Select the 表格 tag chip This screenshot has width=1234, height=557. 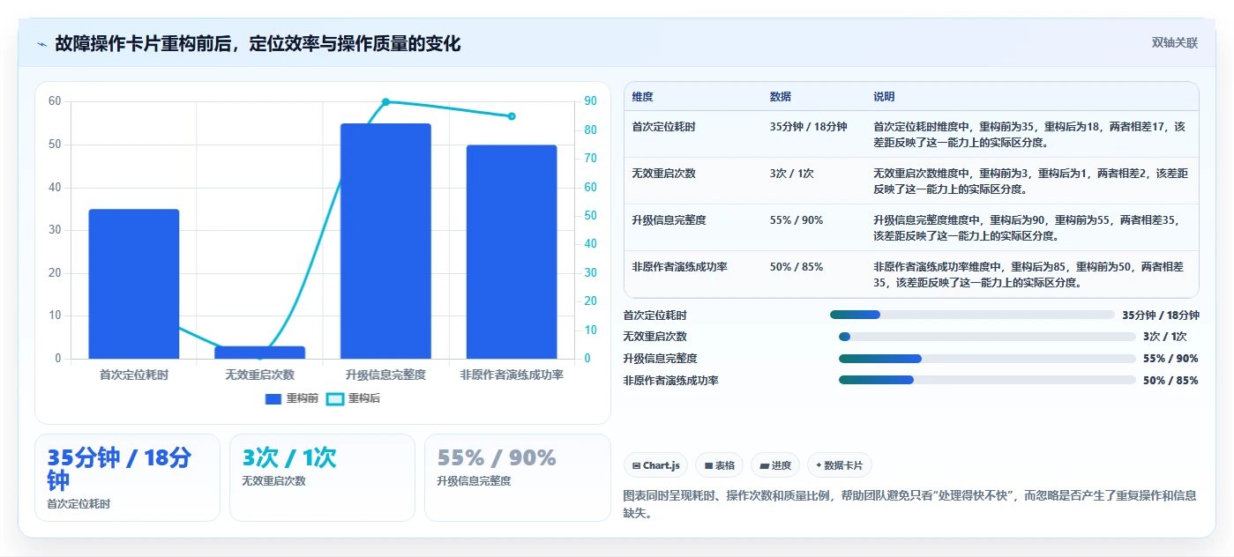point(720,465)
